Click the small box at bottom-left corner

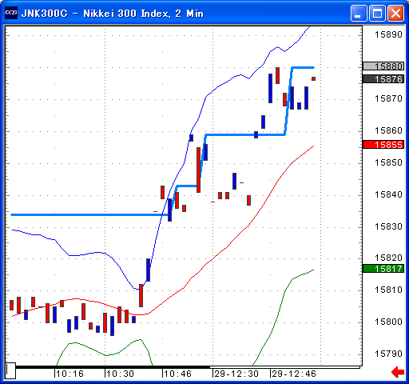click(10, 370)
